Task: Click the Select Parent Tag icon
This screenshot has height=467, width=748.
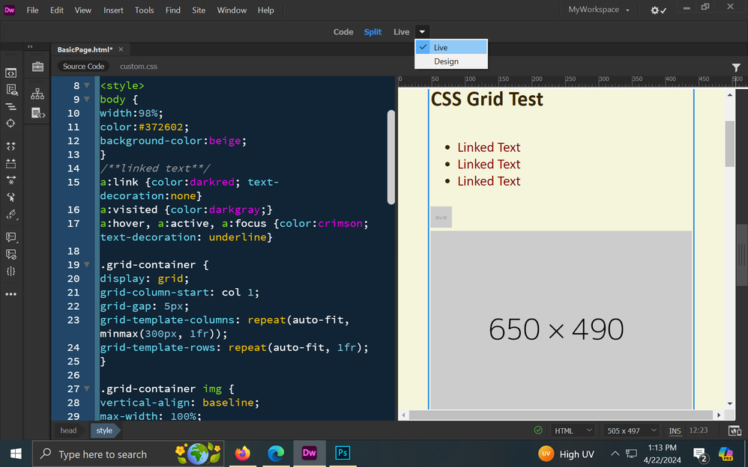Action: pyautogui.click(x=10, y=180)
